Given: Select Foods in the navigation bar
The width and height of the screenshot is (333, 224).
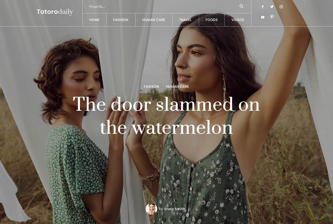Looking at the screenshot, I should pyautogui.click(x=212, y=20).
